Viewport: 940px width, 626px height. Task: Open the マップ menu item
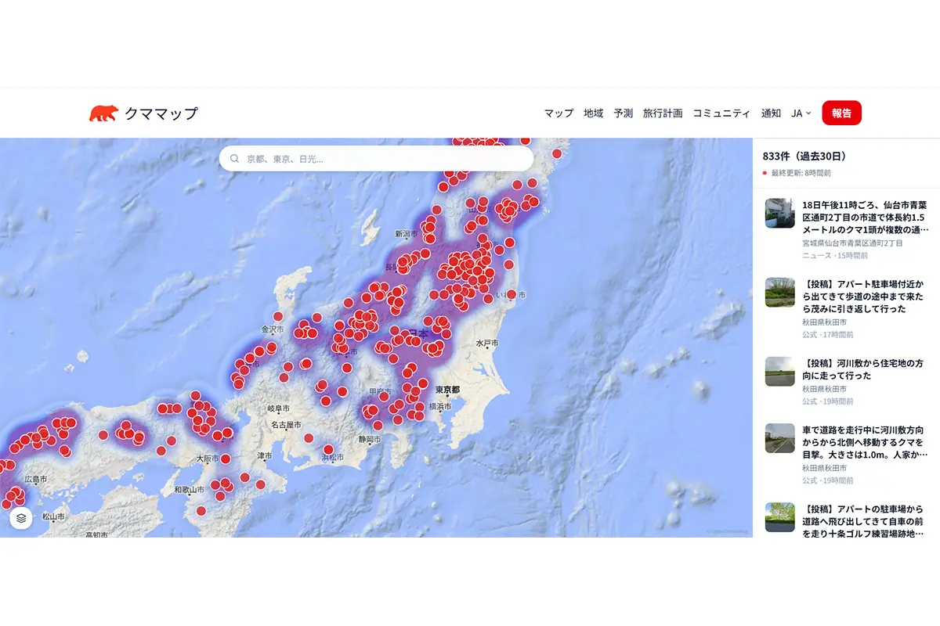click(x=559, y=113)
